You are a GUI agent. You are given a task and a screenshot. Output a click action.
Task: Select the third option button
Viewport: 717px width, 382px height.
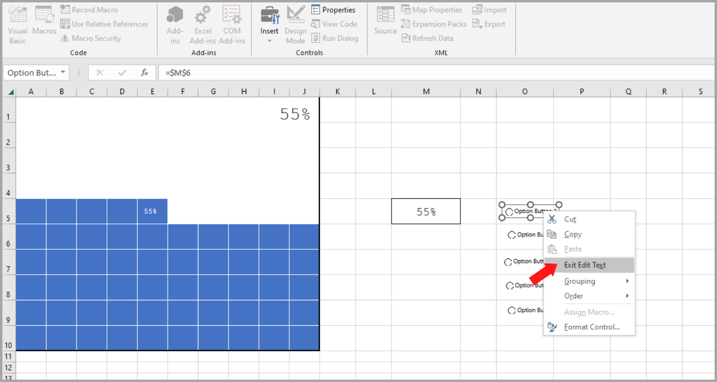click(x=508, y=262)
